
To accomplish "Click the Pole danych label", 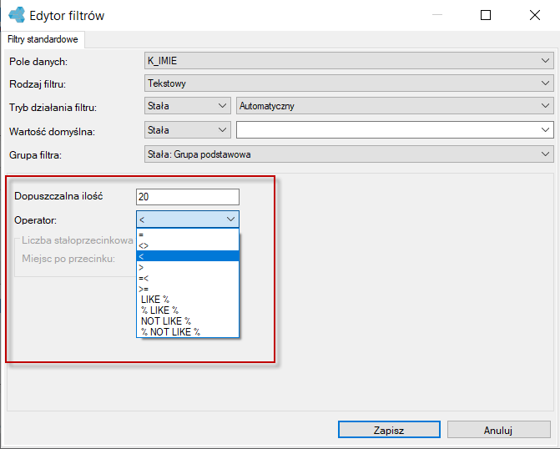I will pos(38,62).
